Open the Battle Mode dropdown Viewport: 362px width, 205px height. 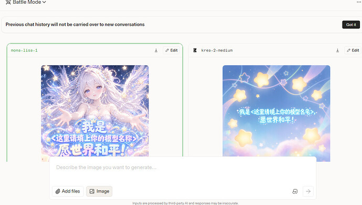point(26,2)
